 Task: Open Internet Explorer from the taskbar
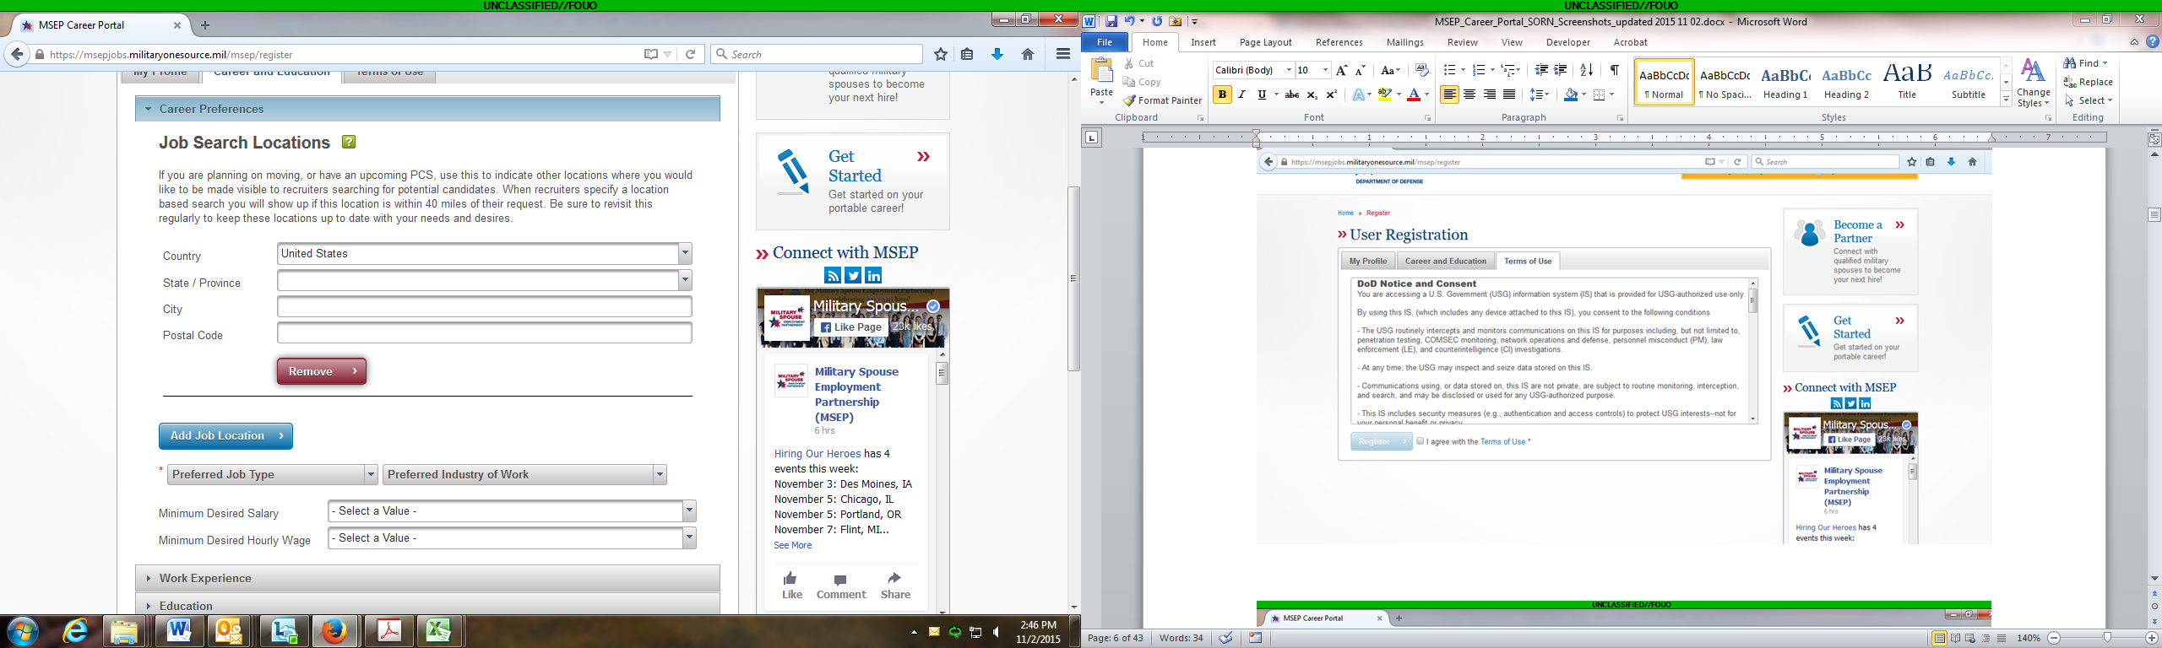point(74,631)
